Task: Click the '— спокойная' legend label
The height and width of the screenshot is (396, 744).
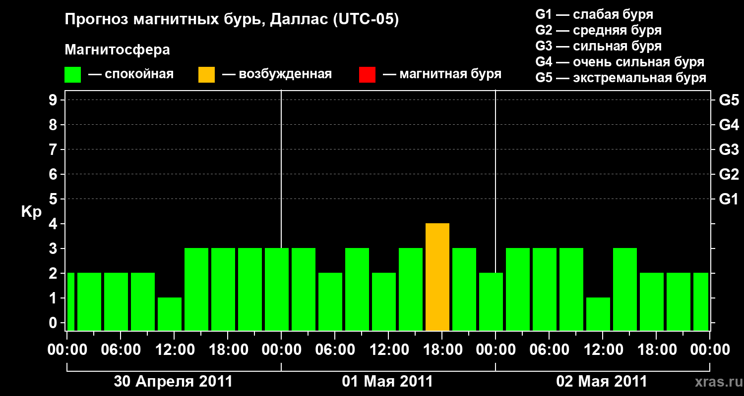Action: [x=131, y=75]
